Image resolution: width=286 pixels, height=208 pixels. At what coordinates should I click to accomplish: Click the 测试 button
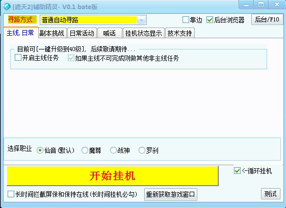tap(271, 194)
